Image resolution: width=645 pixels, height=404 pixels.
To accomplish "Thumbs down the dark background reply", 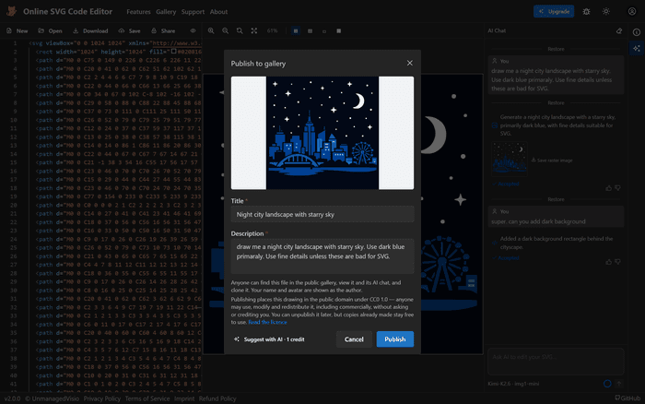I will (617, 262).
